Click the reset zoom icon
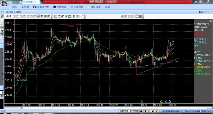Screen dimensions: 213x114 tap(126, 16)
